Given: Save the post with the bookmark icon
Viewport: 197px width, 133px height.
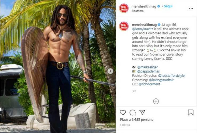Looking at the screenshot, I should (191, 113).
